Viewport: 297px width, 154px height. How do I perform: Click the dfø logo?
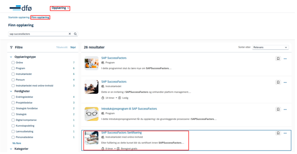click(x=21, y=8)
